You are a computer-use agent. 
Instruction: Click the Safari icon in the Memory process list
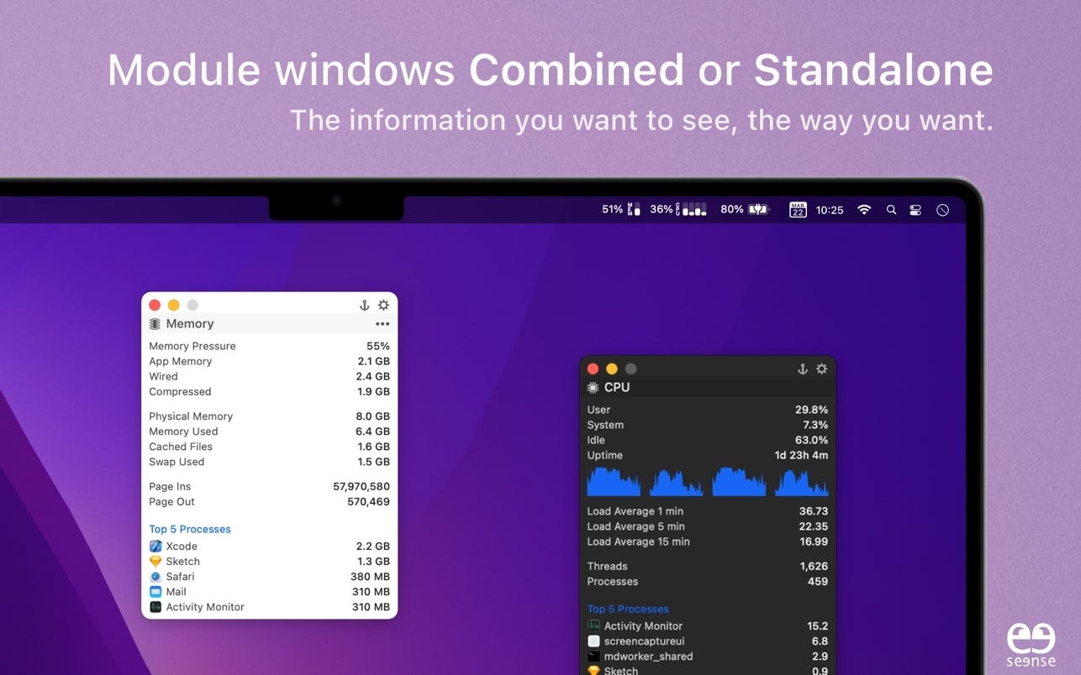[156, 577]
